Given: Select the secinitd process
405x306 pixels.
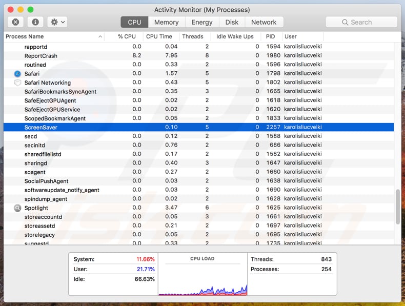Looking at the screenshot, I should tap(35, 146).
